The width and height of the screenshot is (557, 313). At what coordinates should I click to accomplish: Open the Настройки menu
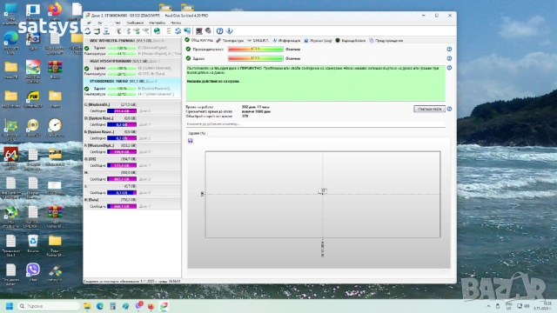coord(157,23)
